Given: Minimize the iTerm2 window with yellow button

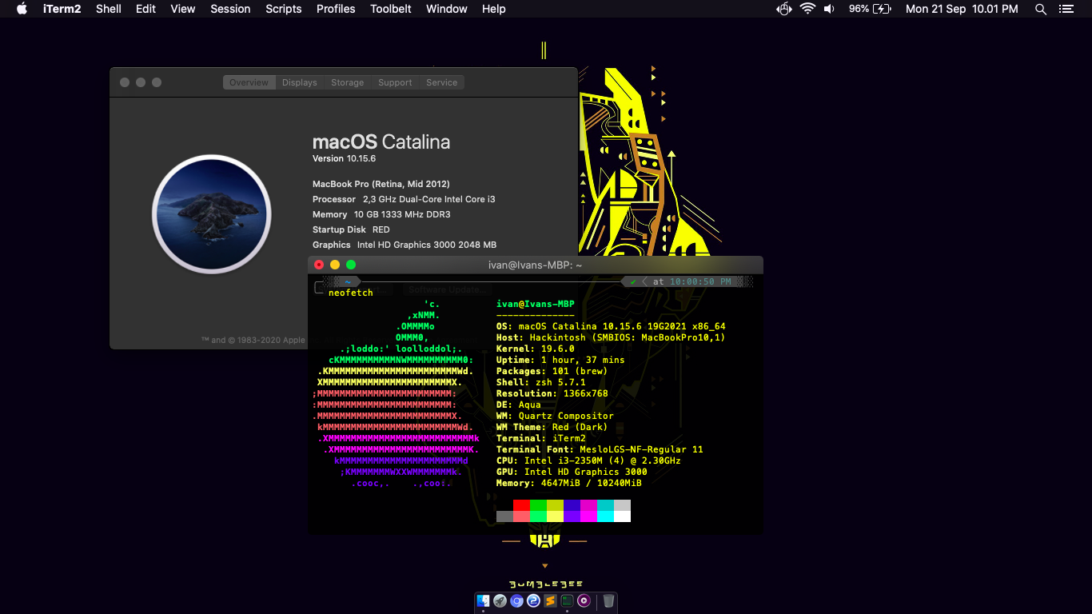Looking at the screenshot, I should click(335, 265).
